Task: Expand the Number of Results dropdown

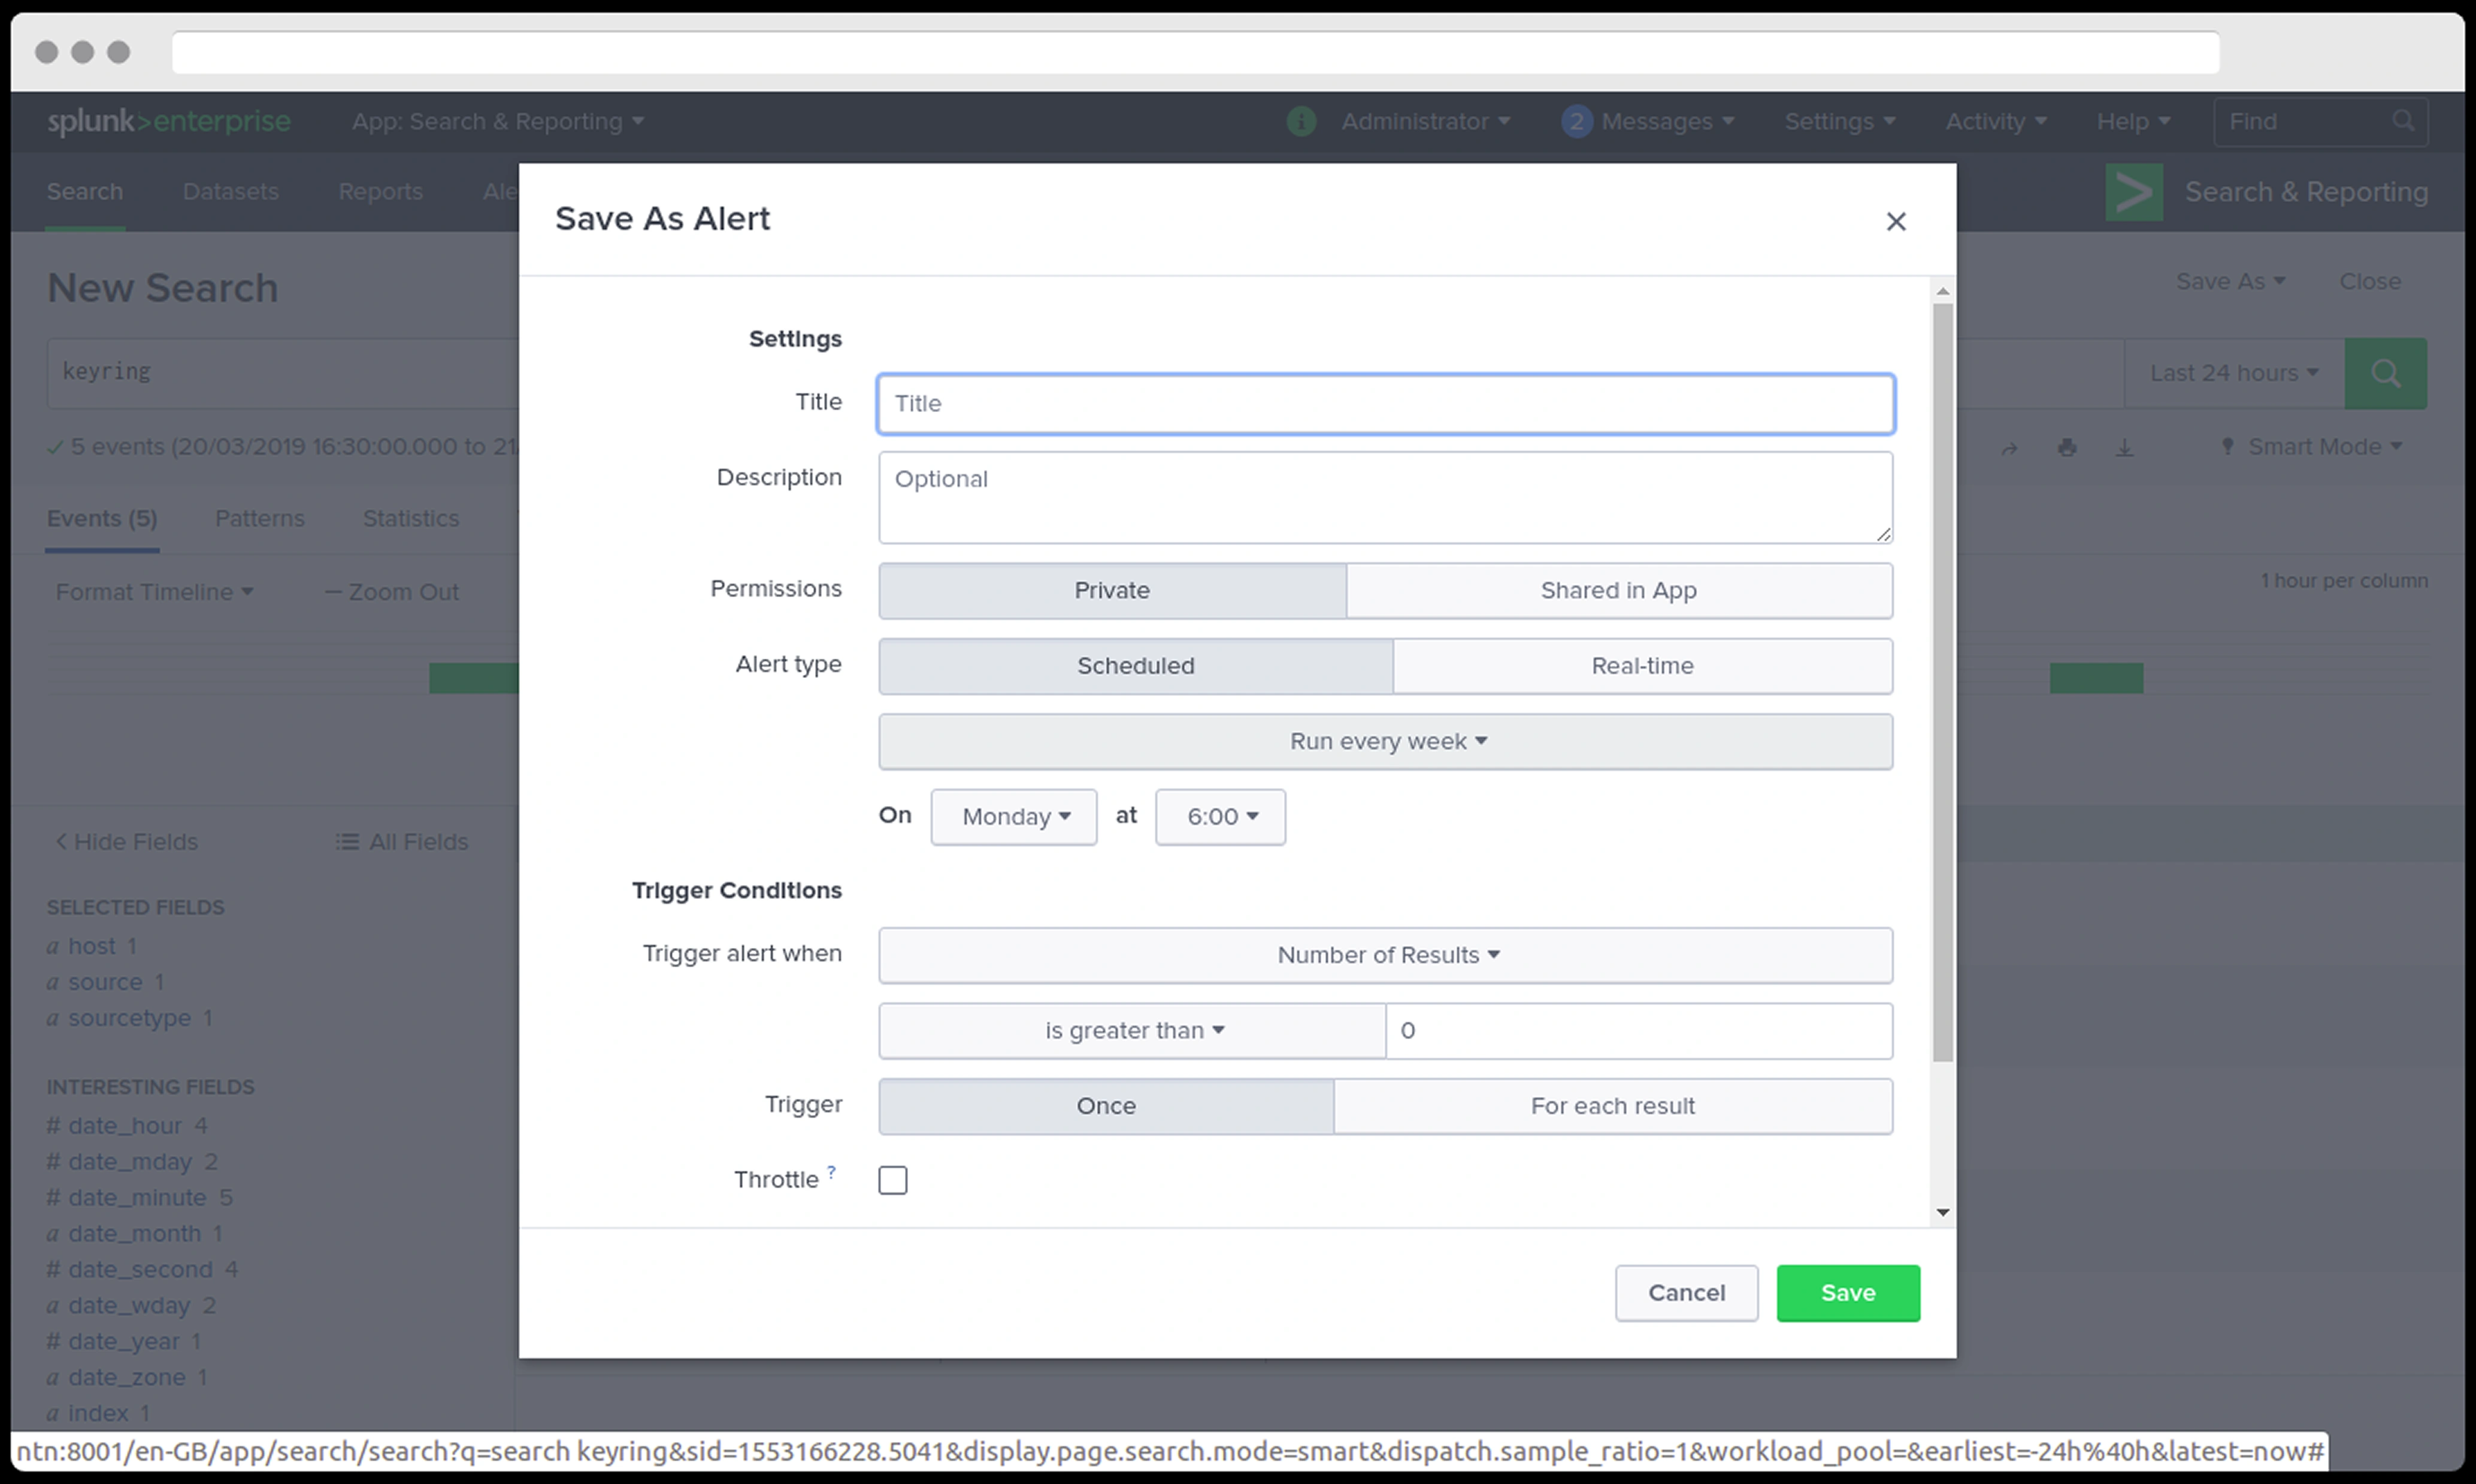Action: [1385, 955]
